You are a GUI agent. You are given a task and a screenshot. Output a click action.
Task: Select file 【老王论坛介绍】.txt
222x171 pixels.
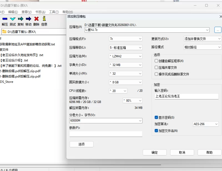point(14,60)
